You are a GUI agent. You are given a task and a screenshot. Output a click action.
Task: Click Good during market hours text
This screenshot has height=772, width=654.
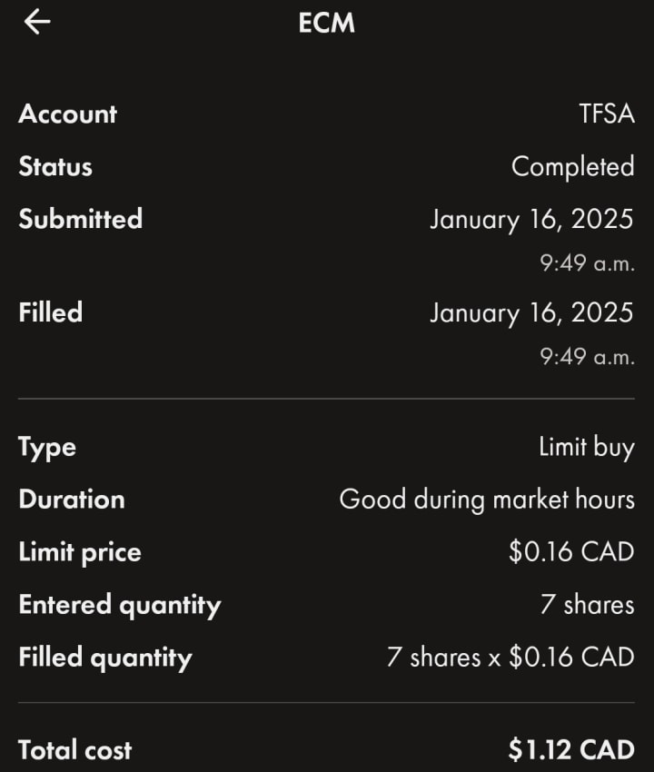point(487,500)
